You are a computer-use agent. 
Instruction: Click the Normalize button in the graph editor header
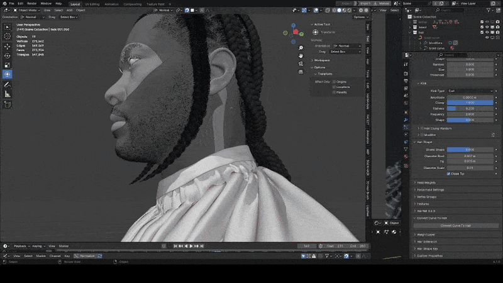[85, 256]
